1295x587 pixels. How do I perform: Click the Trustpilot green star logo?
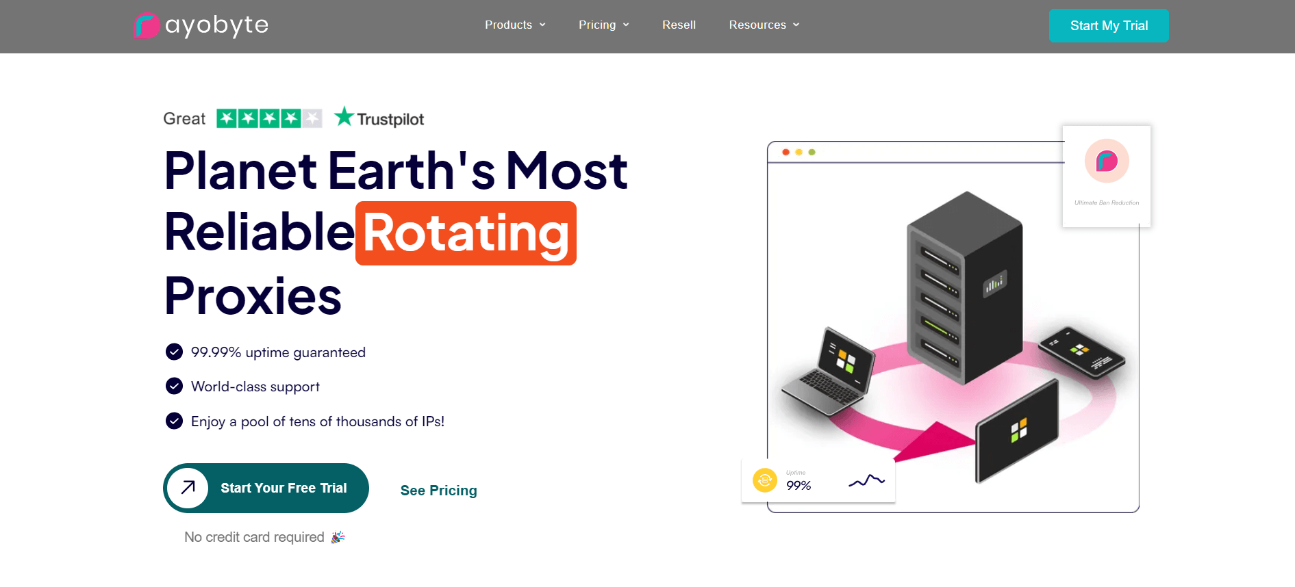pyautogui.click(x=344, y=117)
